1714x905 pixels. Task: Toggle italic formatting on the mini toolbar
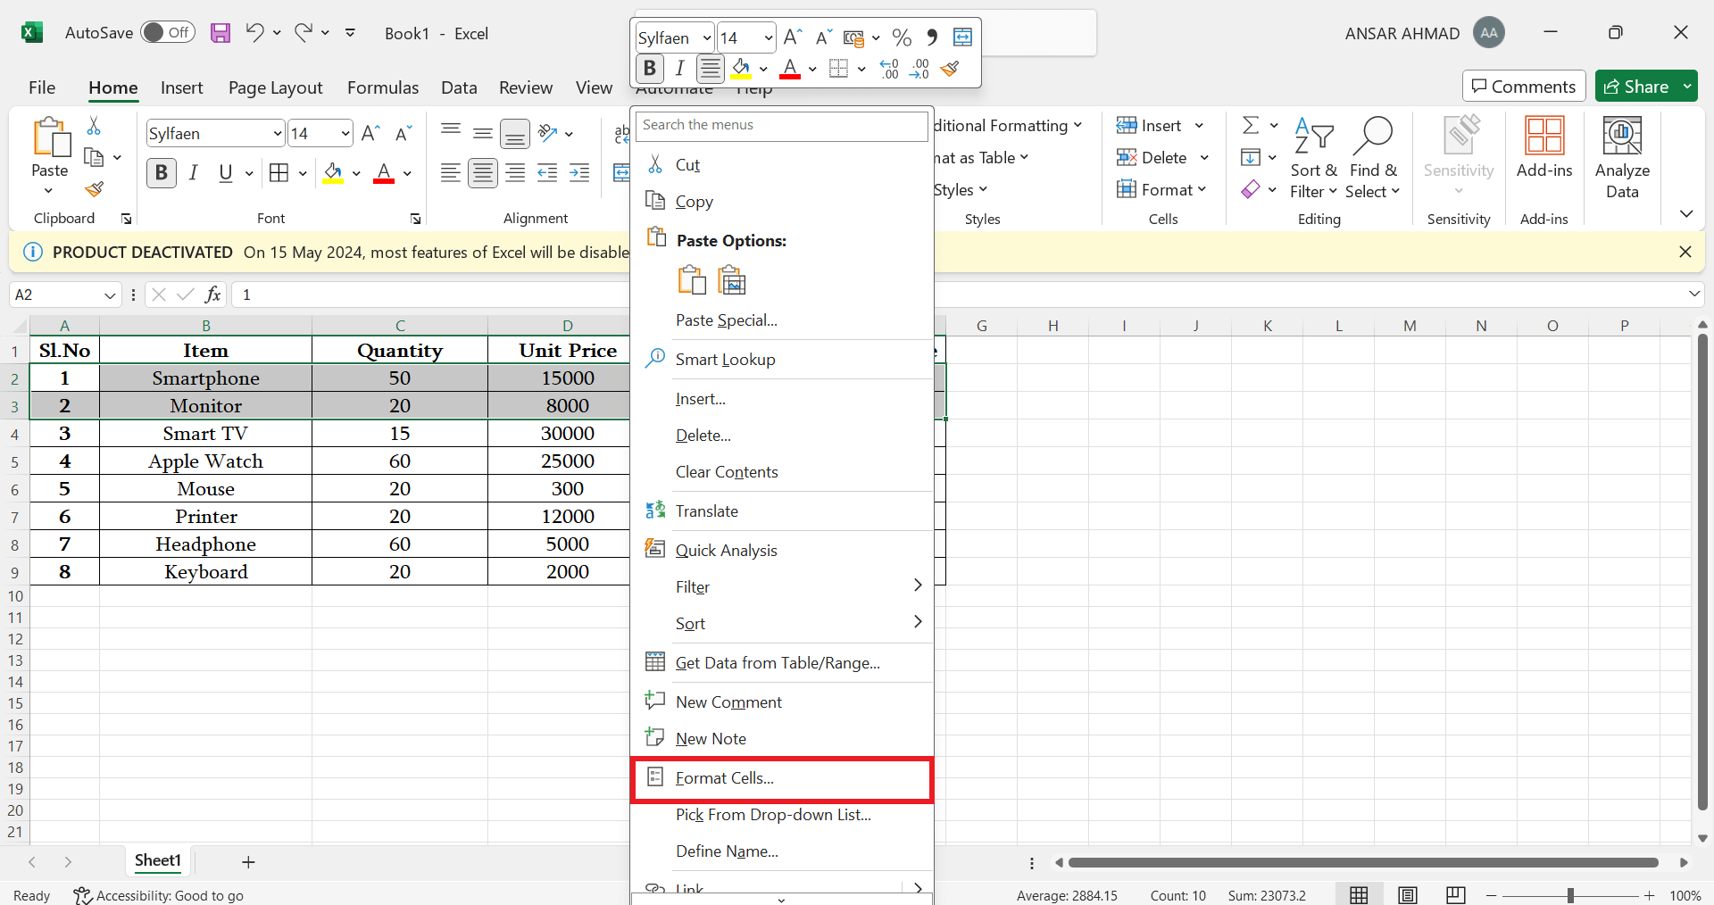[x=679, y=68]
